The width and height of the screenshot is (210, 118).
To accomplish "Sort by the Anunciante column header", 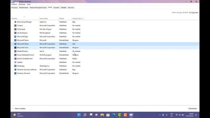I will coord(49,18).
